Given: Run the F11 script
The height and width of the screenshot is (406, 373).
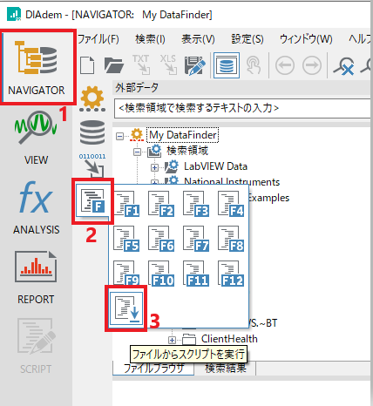Looking at the screenshot, I should (x=196, y=274).
